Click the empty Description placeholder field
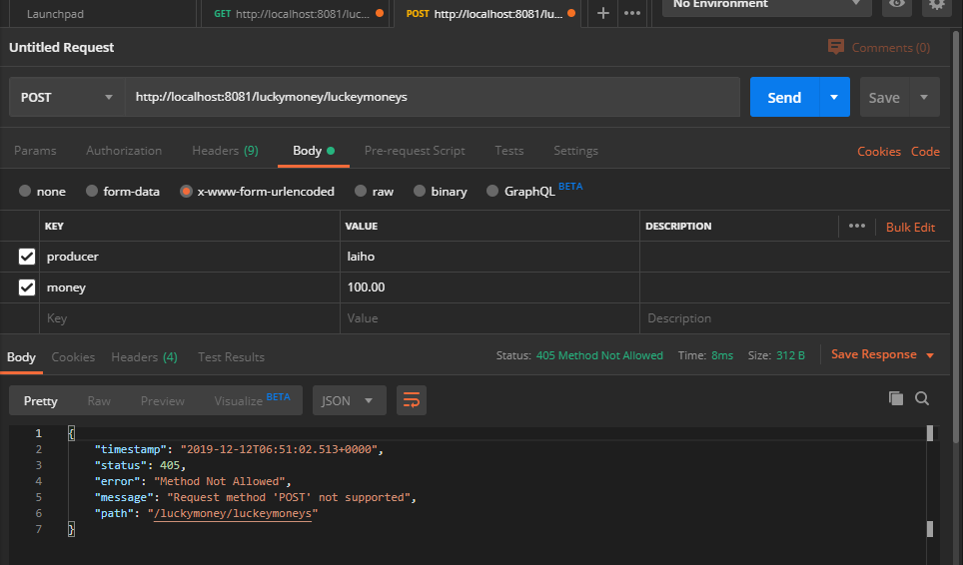Image resolution: width=963 pixels, height=565 pixels. tap(795, 318)
